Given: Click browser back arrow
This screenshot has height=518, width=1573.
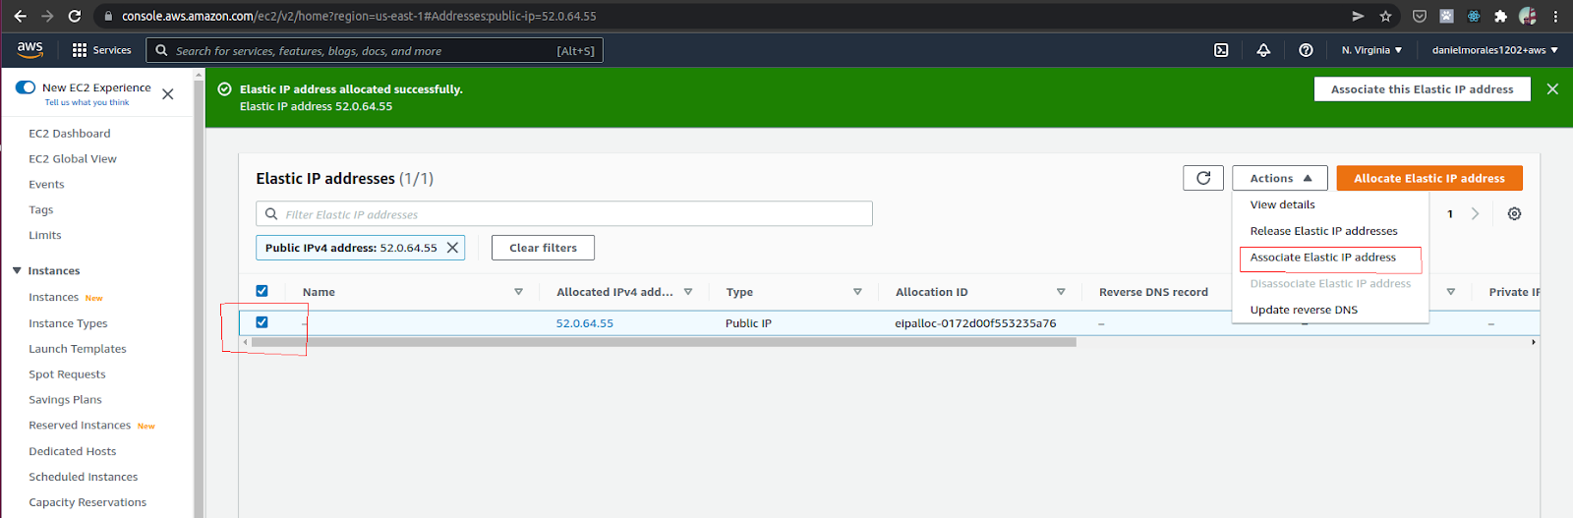Looking at the screenshot, I should click(20, 16).
